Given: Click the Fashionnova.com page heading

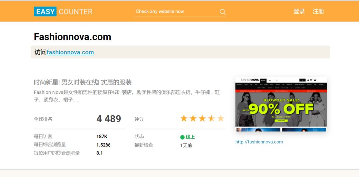Looking at the screenshot, I should tap(72, 37).
